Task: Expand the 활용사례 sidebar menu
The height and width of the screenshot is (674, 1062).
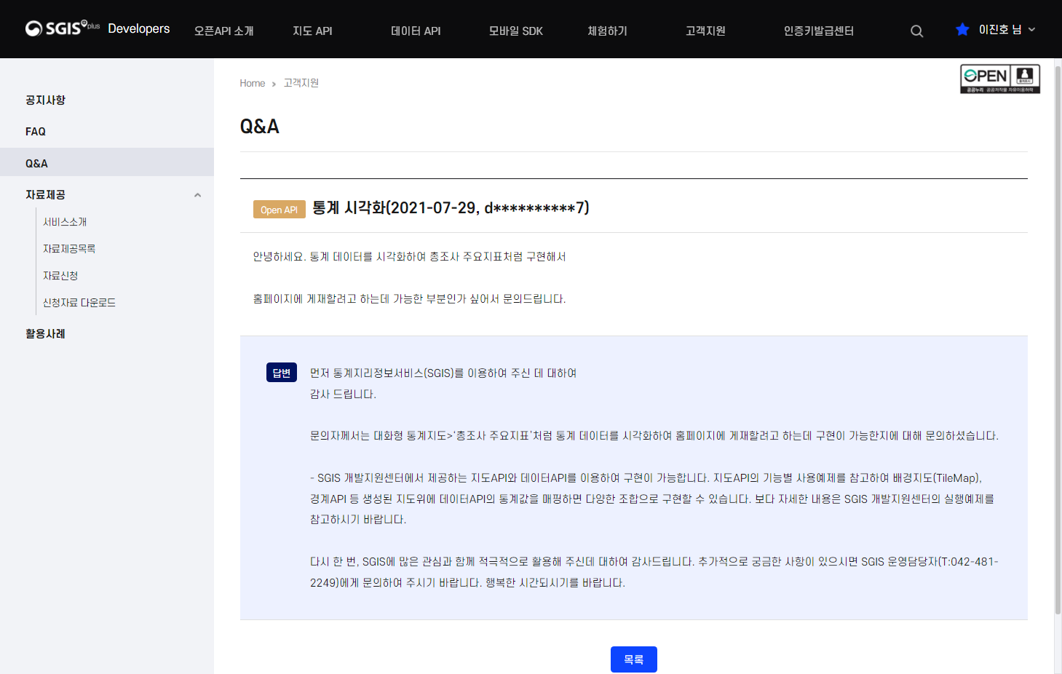Action: coord(45,333)
